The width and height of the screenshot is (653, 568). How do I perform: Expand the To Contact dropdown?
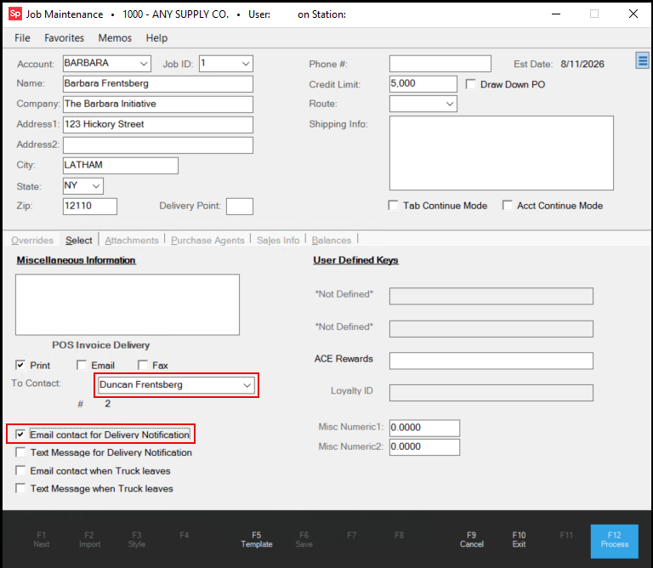(247, 385)
